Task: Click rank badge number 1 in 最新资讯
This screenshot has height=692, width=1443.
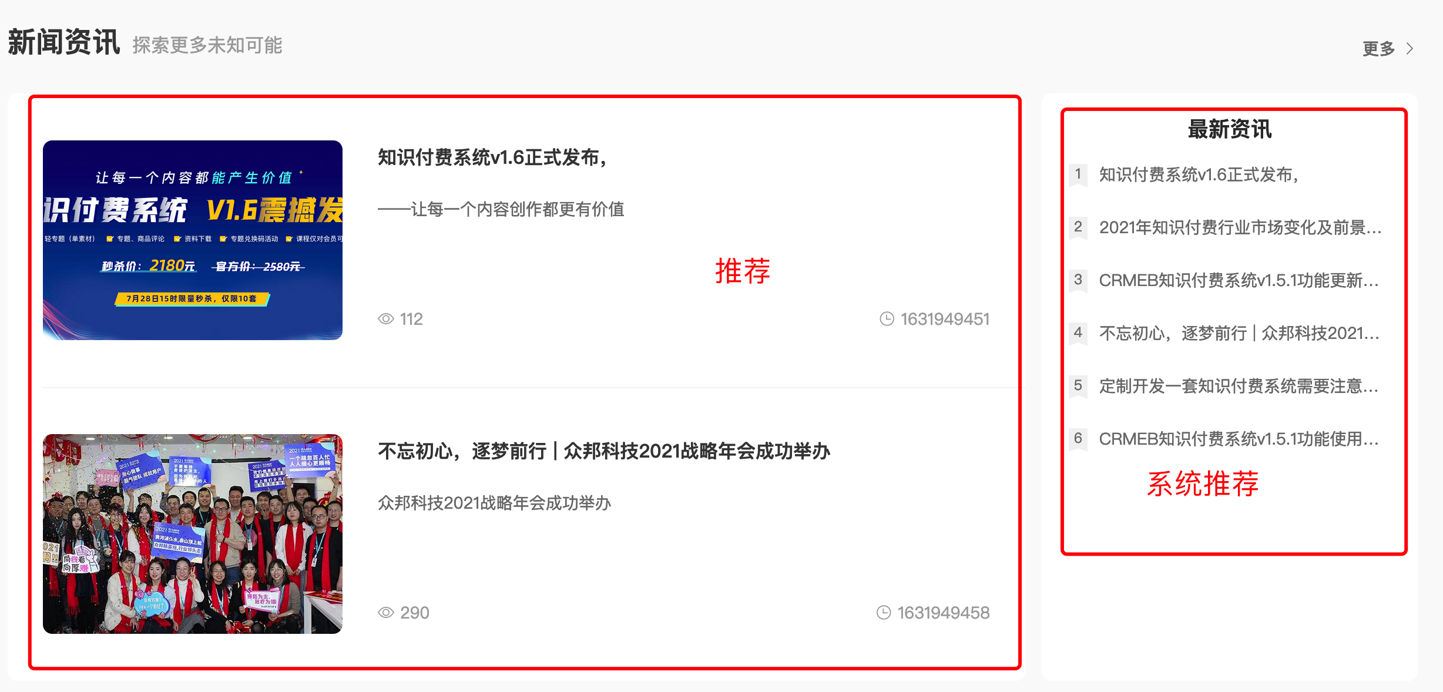Action: pos(1078,174)
